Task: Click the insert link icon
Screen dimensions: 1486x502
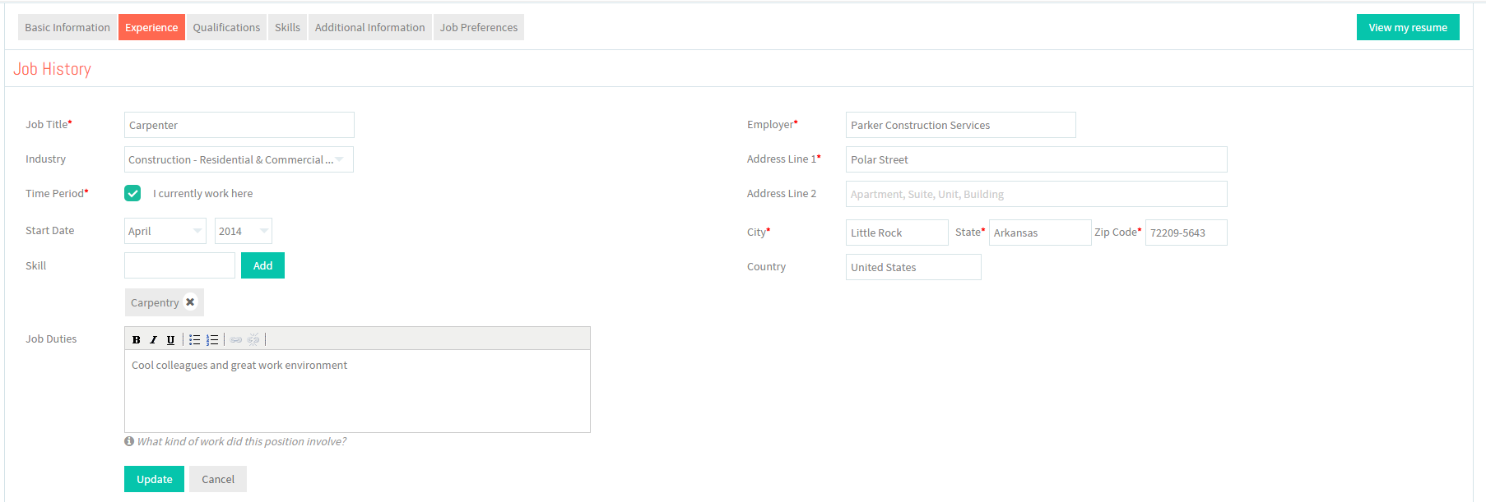Action: tap(236, 339)
